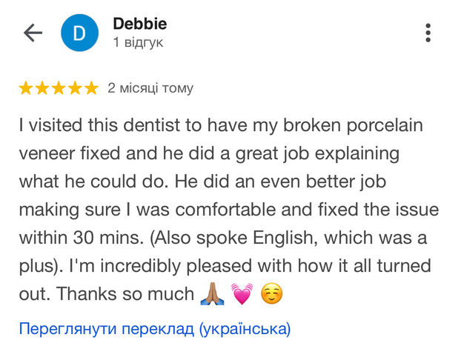The image size is (461, 343).
Task: Click the 'Thanks so much' text
Action: (x=125, y=293)
